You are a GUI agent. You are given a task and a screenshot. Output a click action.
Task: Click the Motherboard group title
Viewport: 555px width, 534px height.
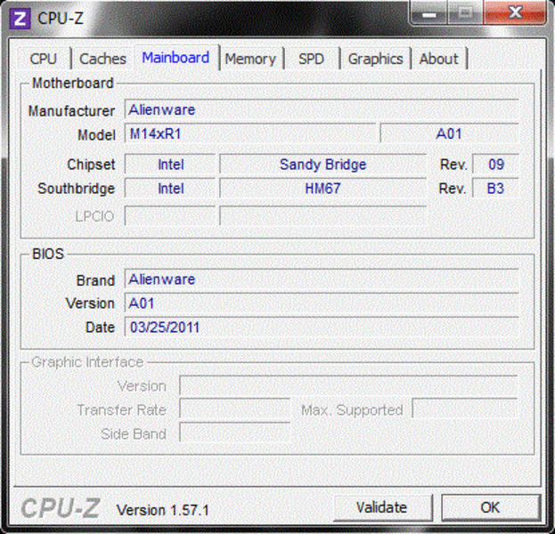(x=73, y=83)
